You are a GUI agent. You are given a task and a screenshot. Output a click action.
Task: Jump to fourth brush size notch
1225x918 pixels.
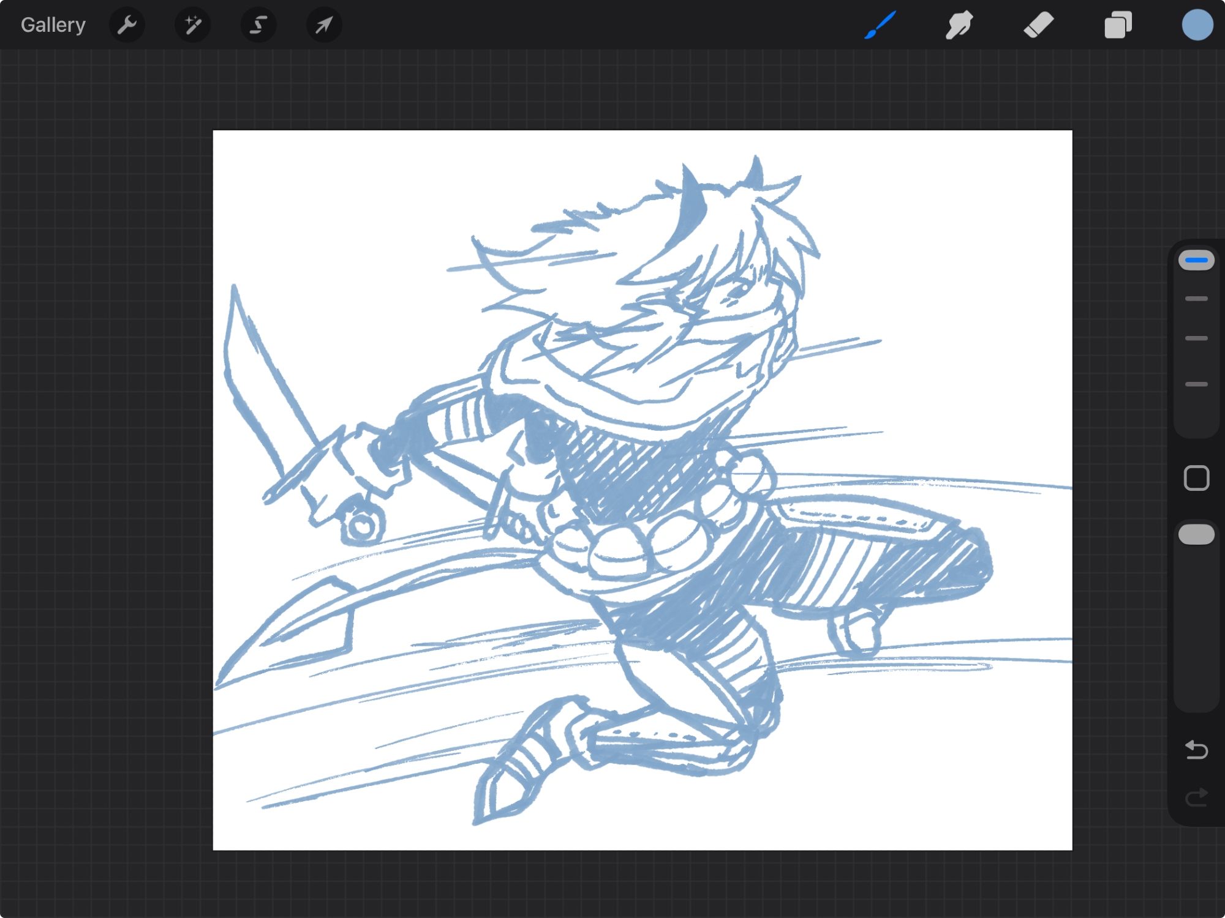1196,384
